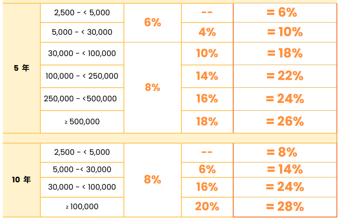Select the = 8% total cell
339x220 pixels.
coord(285,152)
